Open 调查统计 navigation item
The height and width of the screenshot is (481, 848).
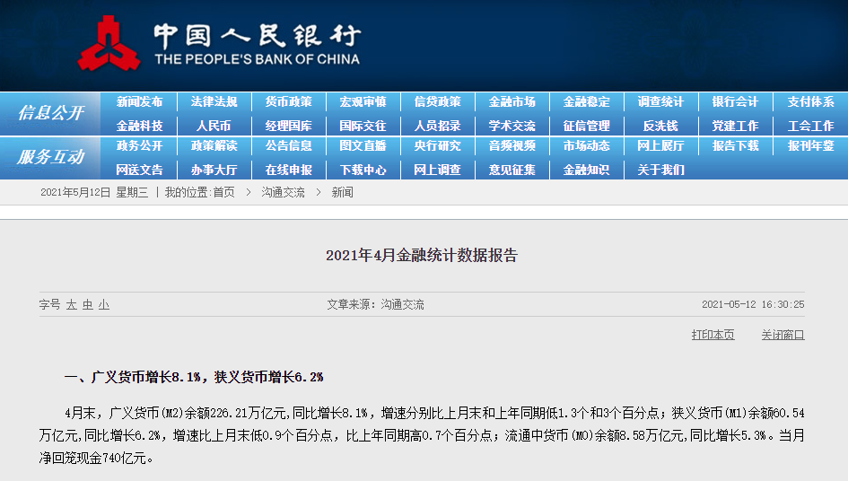(x=660, y=101)
